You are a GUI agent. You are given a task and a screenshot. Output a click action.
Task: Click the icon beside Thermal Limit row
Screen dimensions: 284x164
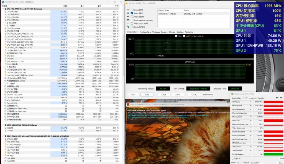pyautogui.click(x=5, y=103)
